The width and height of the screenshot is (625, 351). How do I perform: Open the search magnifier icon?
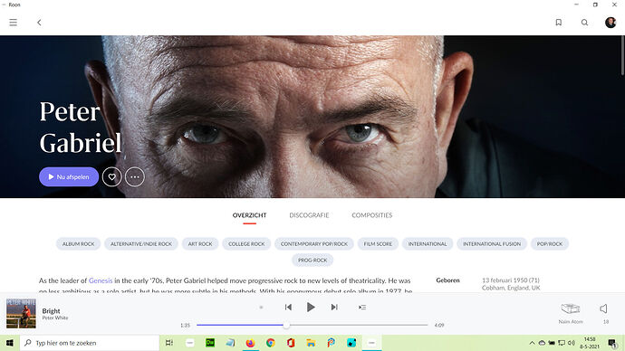point(584,23)
